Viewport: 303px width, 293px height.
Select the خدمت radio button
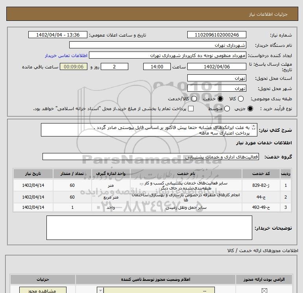pyautogui.click(x=220, y=99)
